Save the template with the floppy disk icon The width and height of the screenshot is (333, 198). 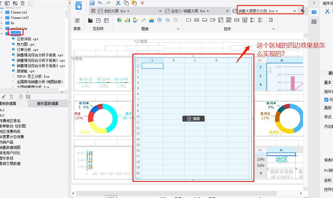pyautogui.click(x=92, y=3)
